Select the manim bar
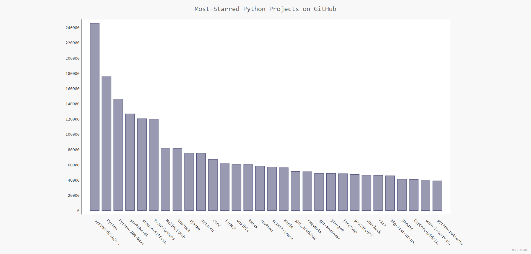Screen dimensions: 531x254 [284, 189]
